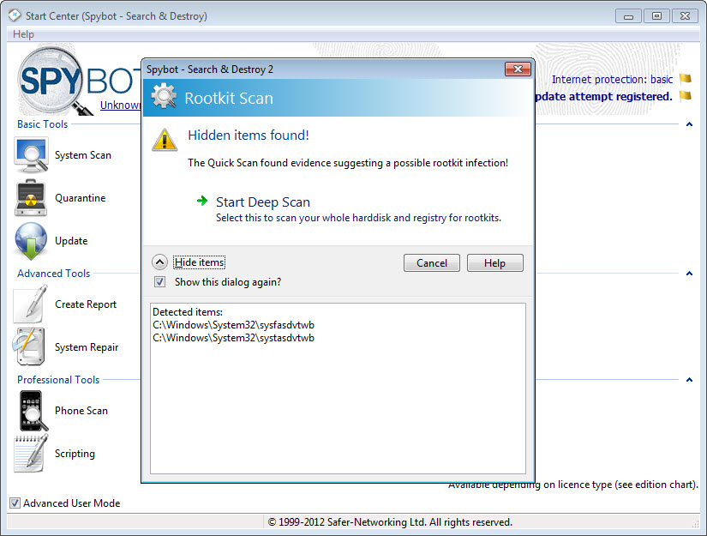
Task: Collapse the detected items with the round chevron
Action: (159, 262)
